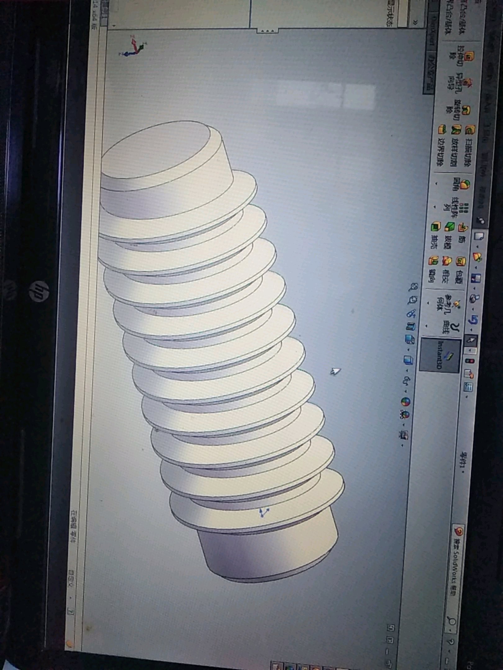Activate the Select cursor tool
The width and height of the screenshot is (503, 670).
471,340
